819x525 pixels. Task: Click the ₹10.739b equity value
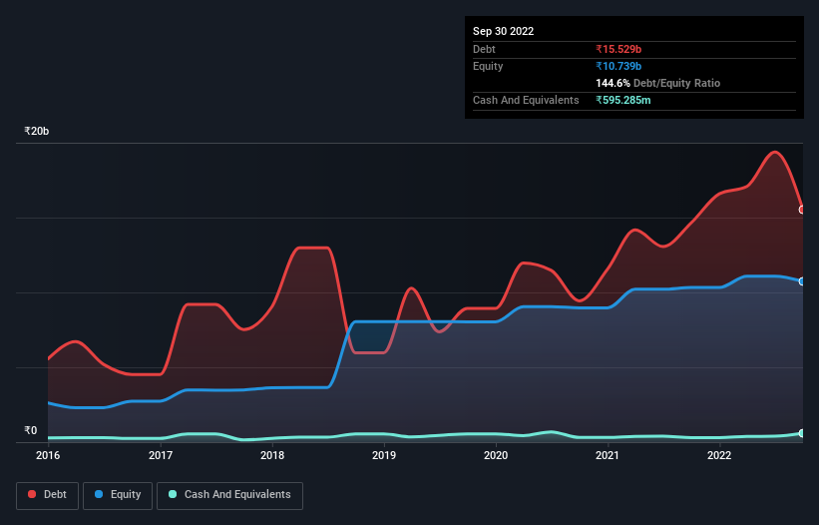point(618,66)
